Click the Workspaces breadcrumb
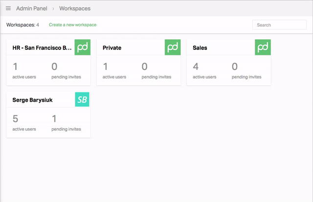Screen dimensions: 313x202 point(75,8)
